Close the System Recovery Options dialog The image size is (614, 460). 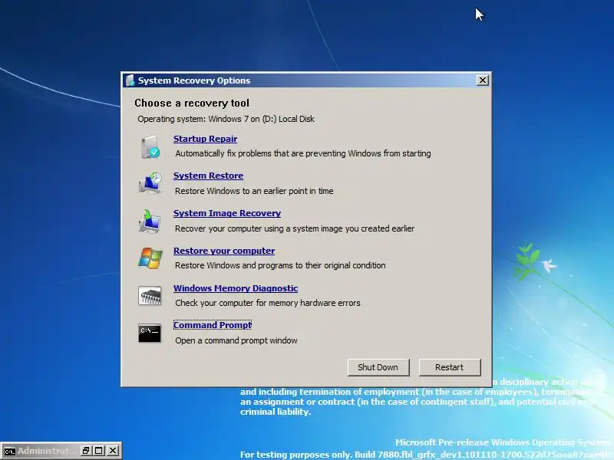pos(483,80)
